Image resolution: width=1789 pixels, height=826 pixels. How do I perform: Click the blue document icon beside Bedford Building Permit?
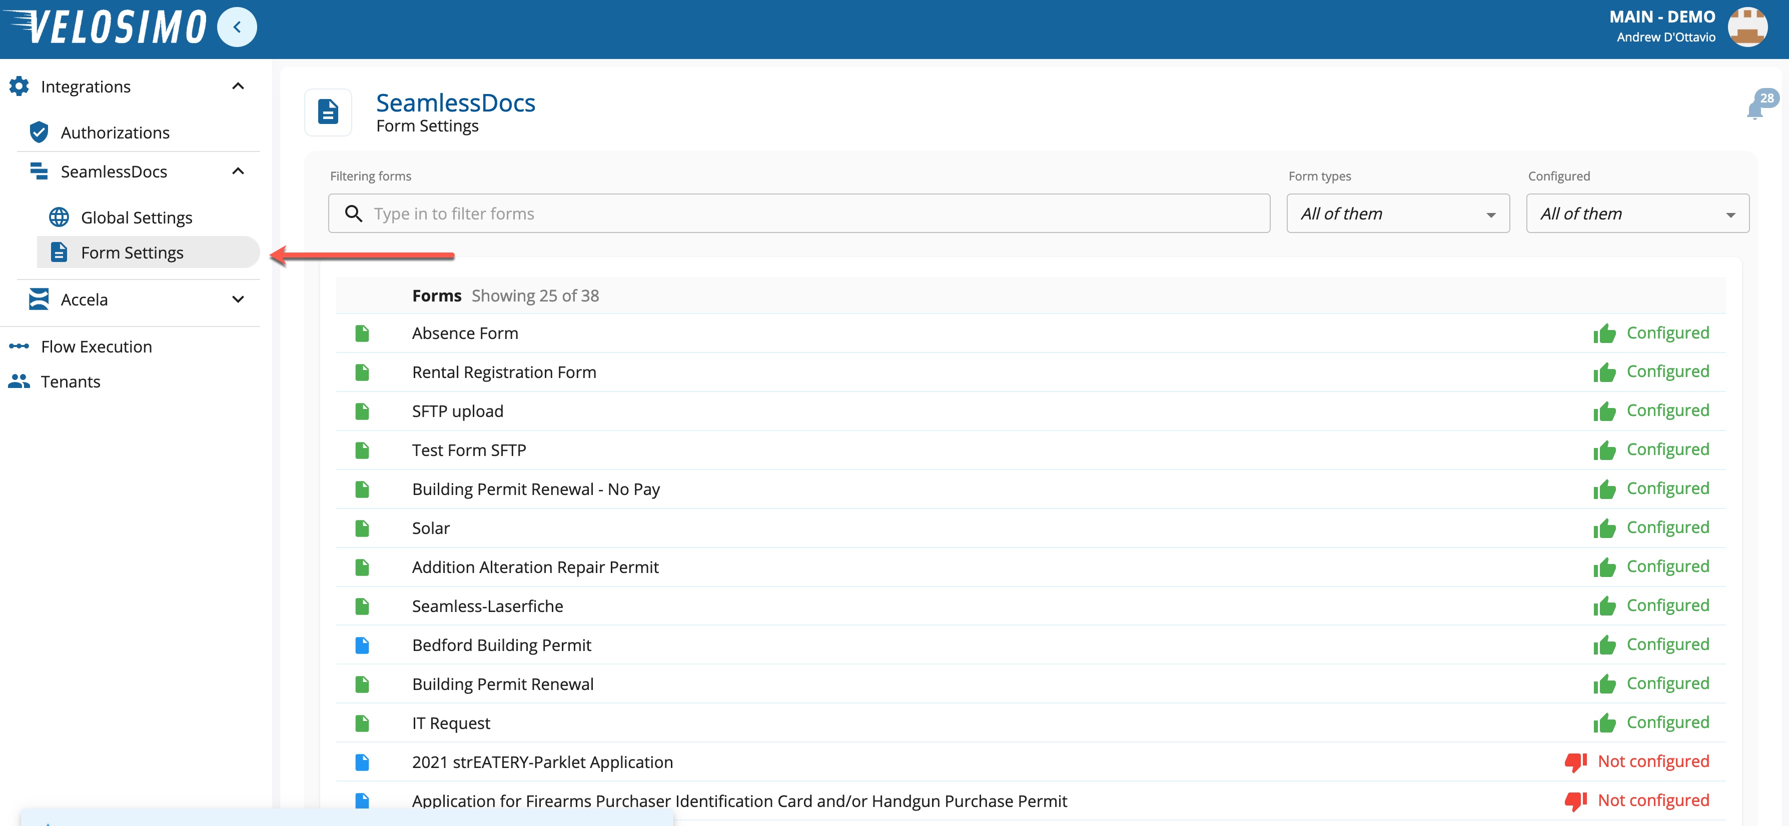(362, 645)
